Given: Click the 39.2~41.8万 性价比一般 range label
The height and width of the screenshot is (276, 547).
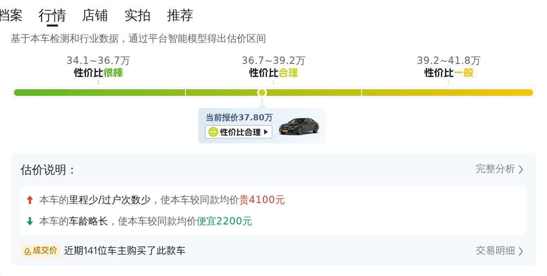Looking at the screenshot, I should pos(449,67).
